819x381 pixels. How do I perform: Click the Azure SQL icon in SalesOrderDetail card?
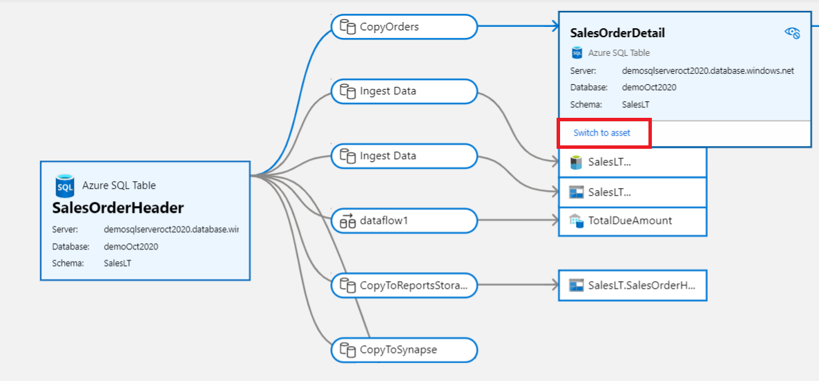[577, 52]
